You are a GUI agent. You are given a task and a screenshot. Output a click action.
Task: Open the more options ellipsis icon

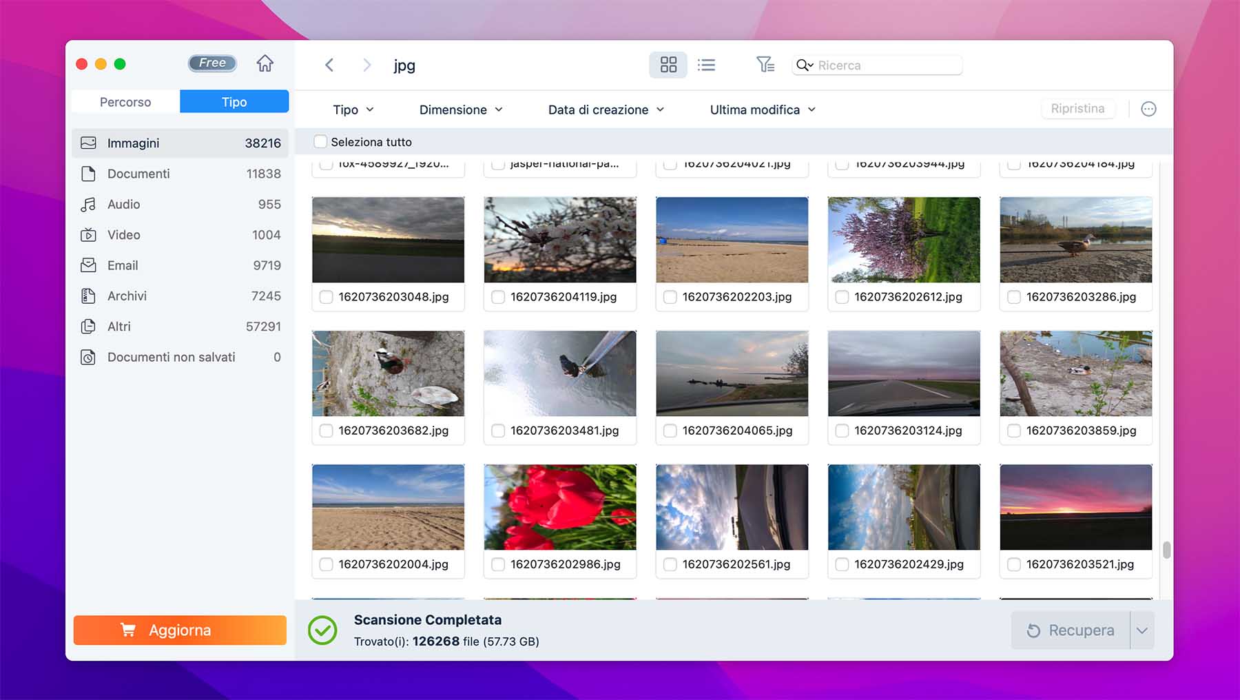pos(1148,109)
